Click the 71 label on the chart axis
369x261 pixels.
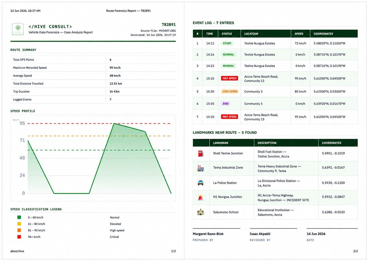(x=22, y=140)
